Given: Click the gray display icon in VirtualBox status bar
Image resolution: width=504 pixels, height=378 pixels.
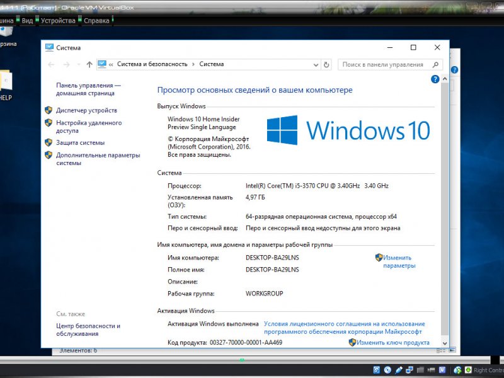Looking at the screenshot, I should pos(431,370).
